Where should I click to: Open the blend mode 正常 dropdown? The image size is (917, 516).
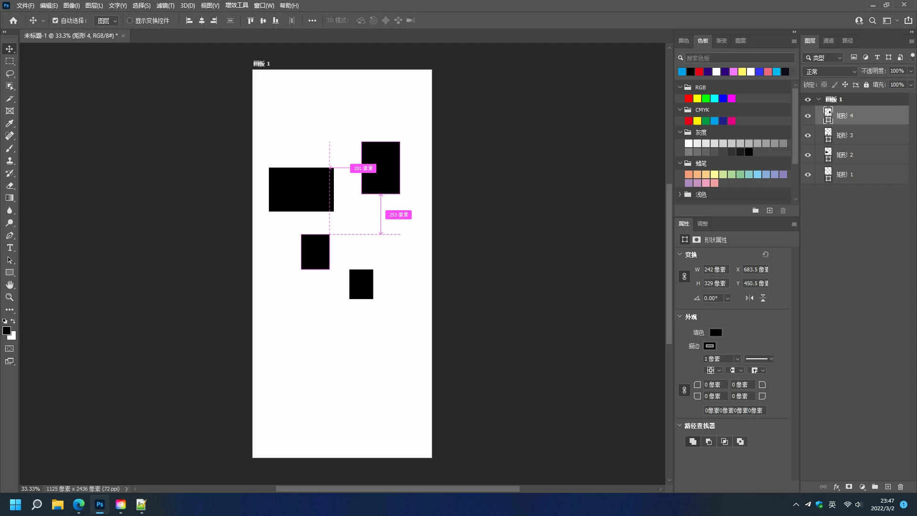(x=831, y=71)
